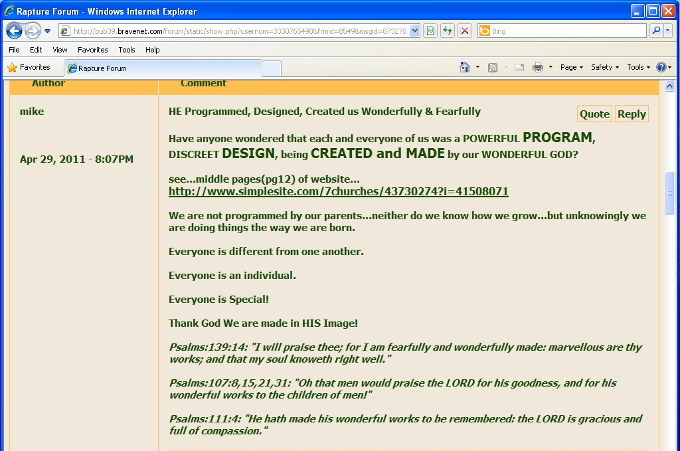Viewport: 680px width, 451px height.
Task: Open the View menu
Action: [60, 50]
